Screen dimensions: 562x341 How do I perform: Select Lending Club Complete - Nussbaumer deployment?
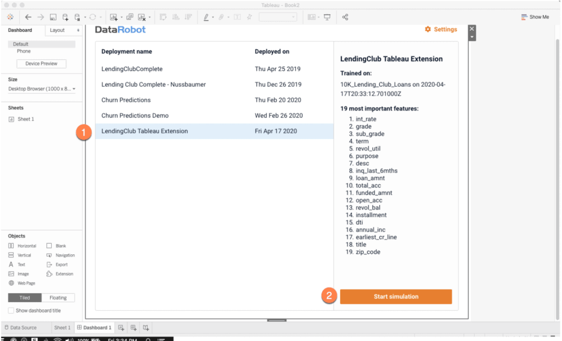[x=215, y=84]
